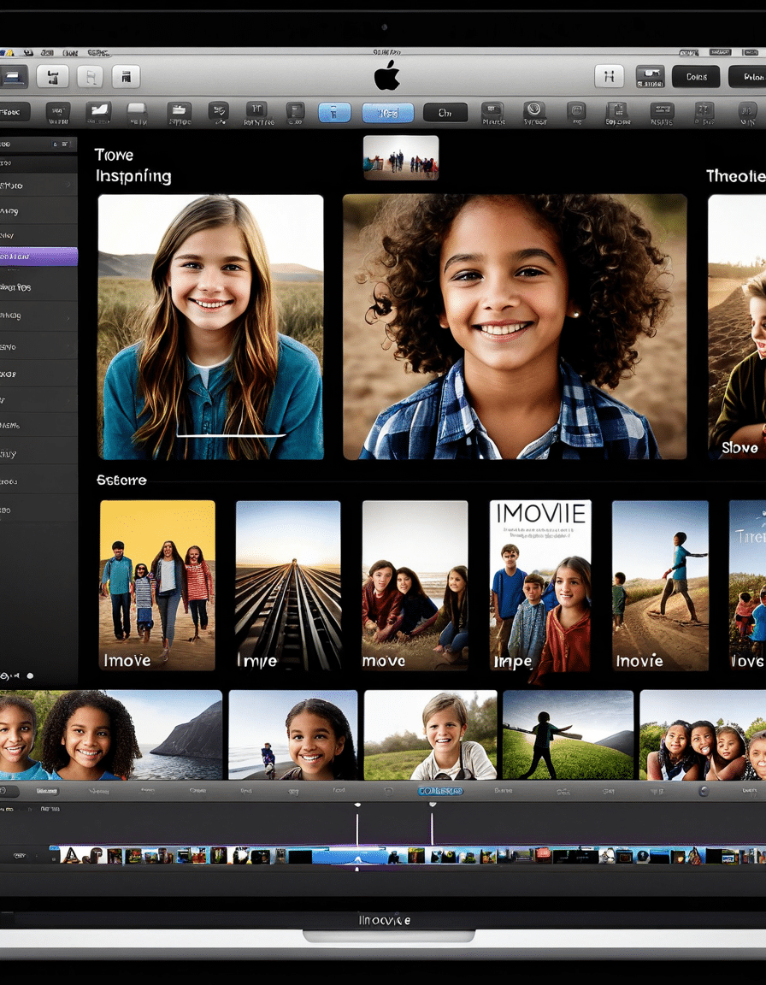This screenshot has width=766, height=985.
Task: Open the three seated girls poster labeled move
Action: click(415, 585)
